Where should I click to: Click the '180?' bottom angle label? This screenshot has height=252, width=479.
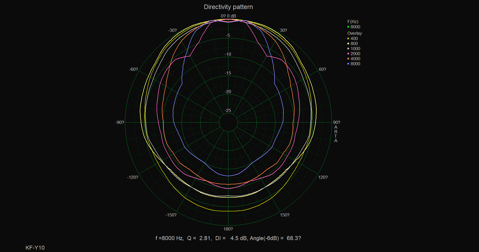(x=228, y=229)
